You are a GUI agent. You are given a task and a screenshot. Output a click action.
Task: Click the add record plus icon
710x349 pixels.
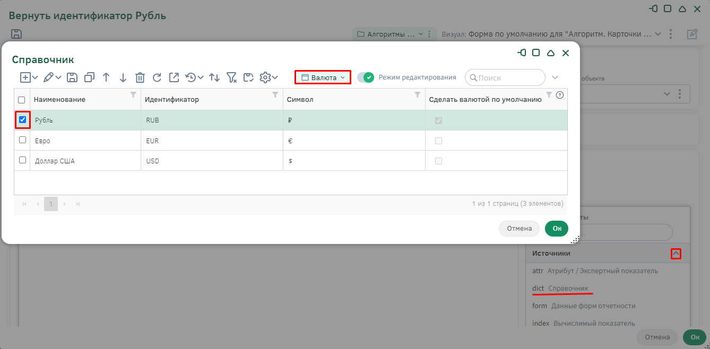pyautogui.click(x=25, y=77)
